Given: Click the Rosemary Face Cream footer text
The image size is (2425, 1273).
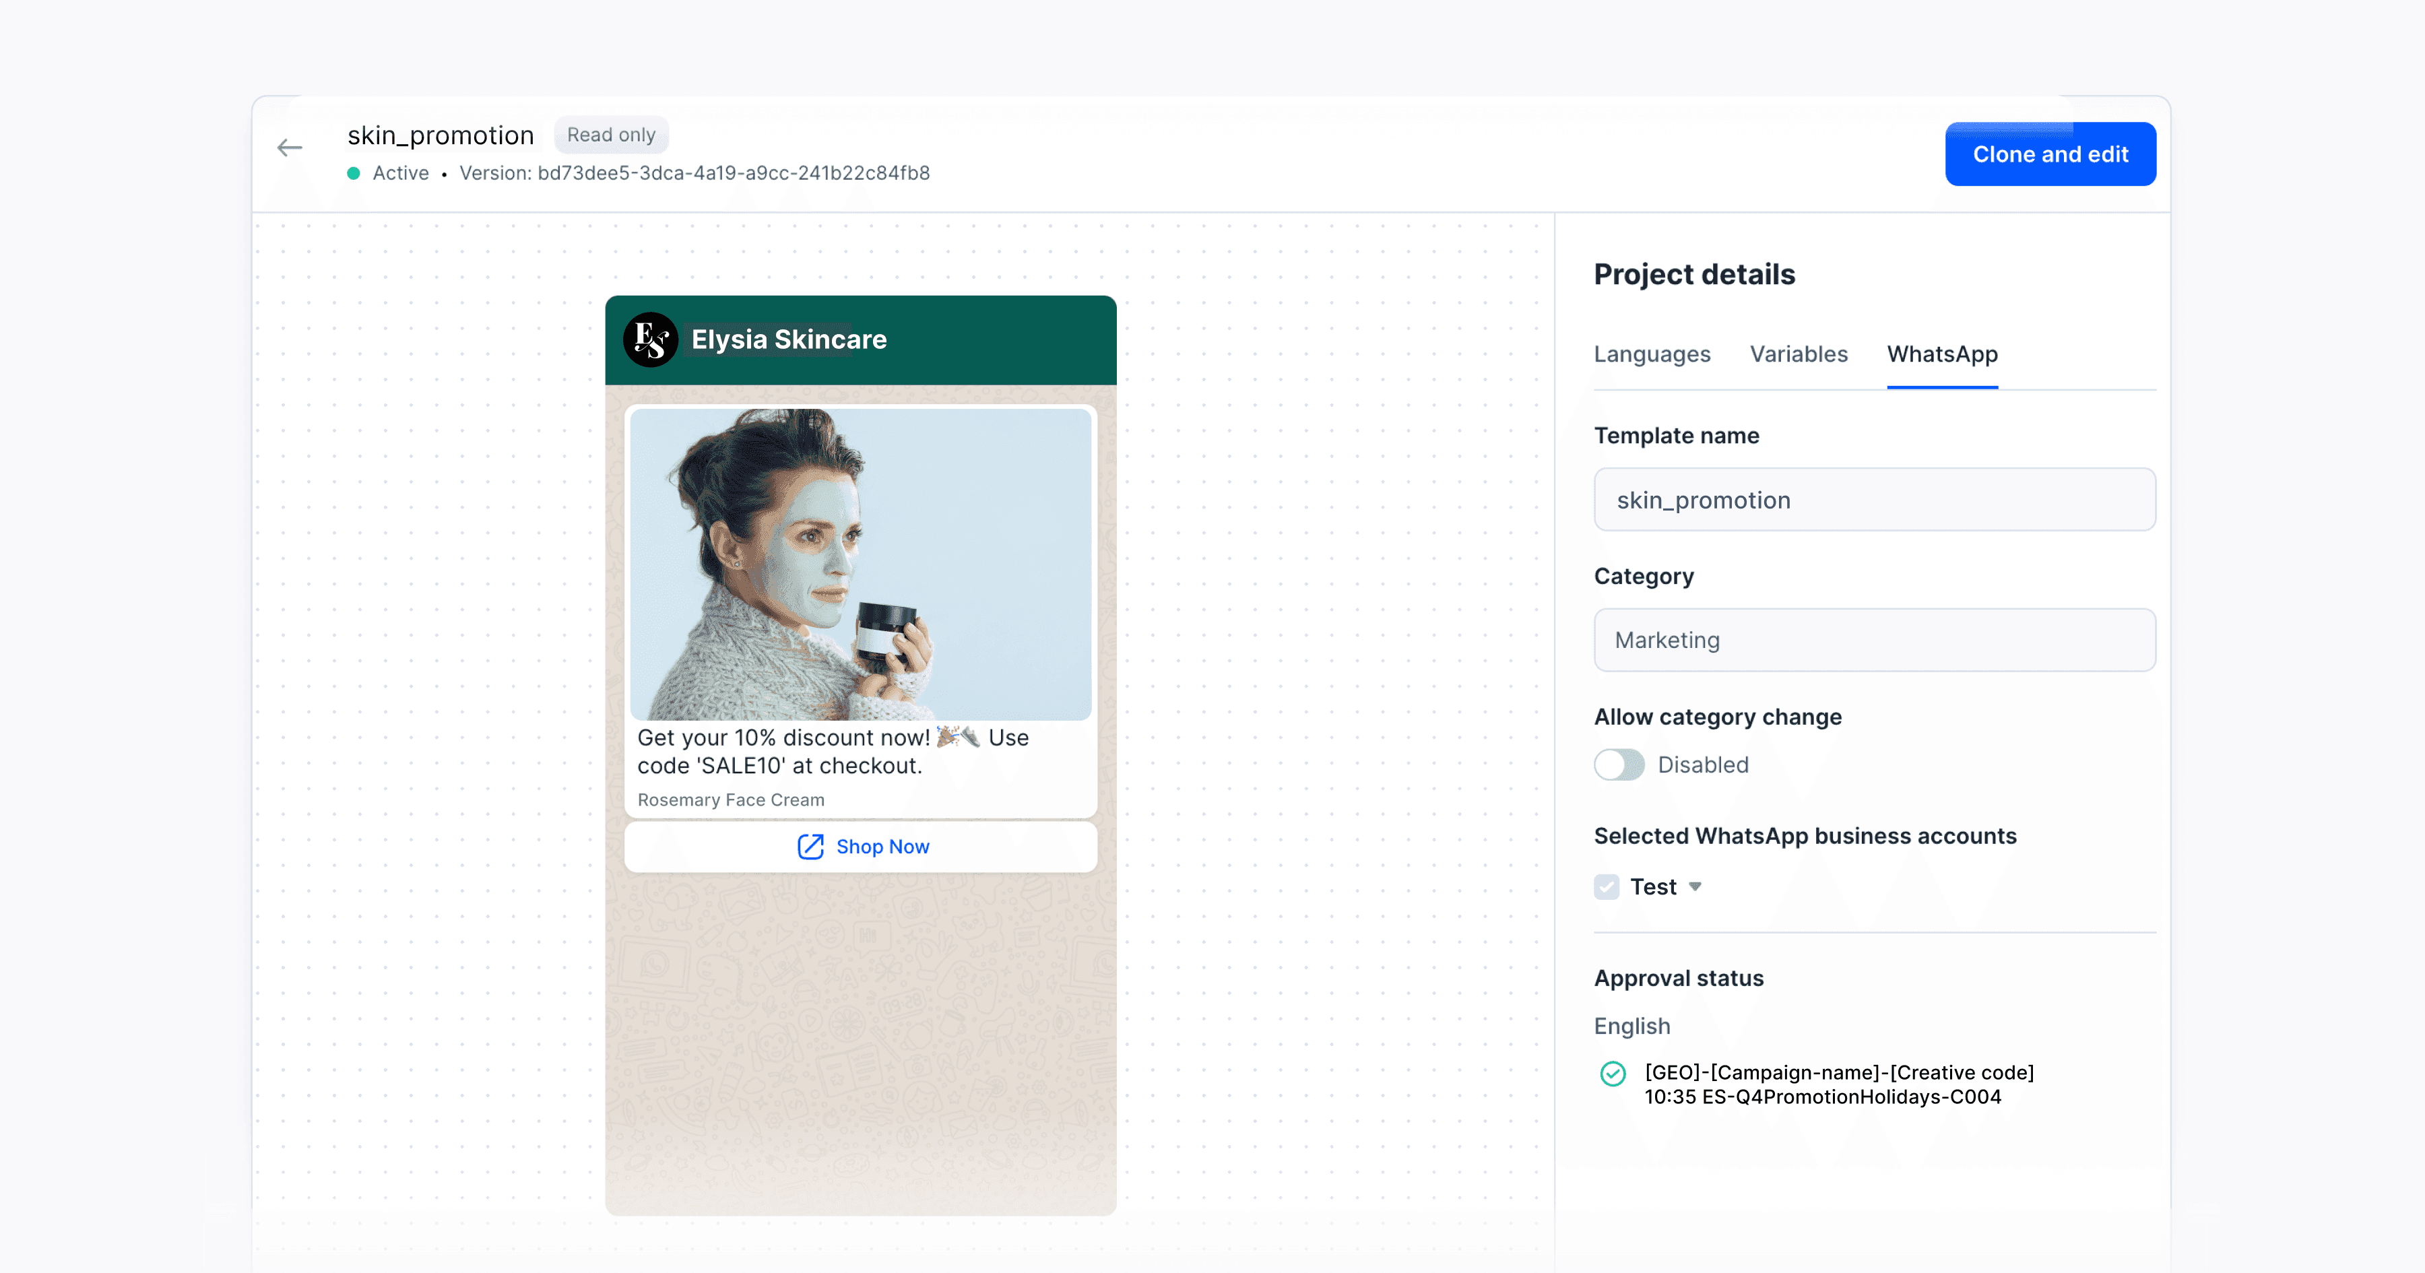Looking at the screenshot, I should coord(730,799).
